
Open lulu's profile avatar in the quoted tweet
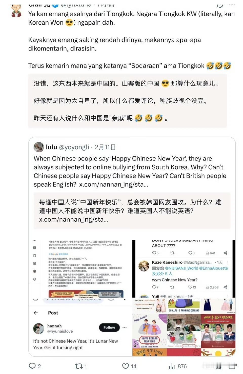click(x=39, y=147)
